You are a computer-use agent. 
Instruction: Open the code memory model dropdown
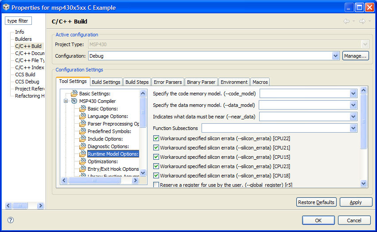coord(353,94)
